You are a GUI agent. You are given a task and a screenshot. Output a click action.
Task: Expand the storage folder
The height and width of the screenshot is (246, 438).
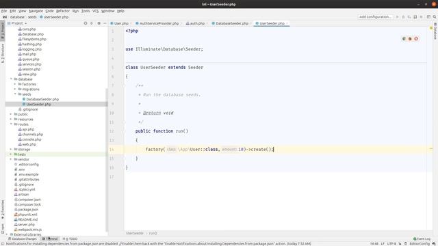coord(11,150)
